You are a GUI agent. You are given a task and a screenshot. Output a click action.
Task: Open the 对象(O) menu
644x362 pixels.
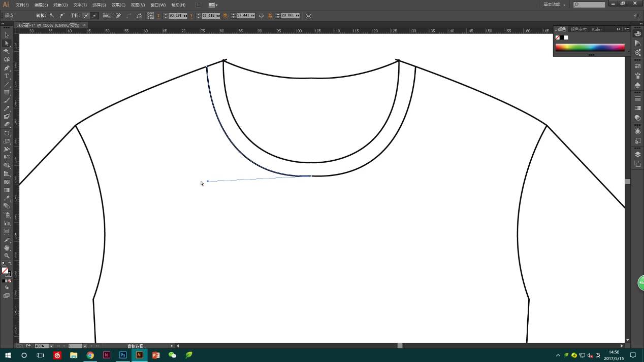click(60, 5)
